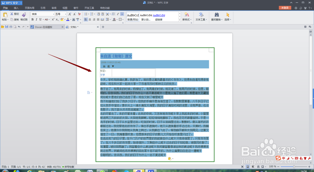The height and width of the screenshot is (172, 314).
Task: Switch to the 开发工具 ribbon tab
Action: [x=89, y=8]
